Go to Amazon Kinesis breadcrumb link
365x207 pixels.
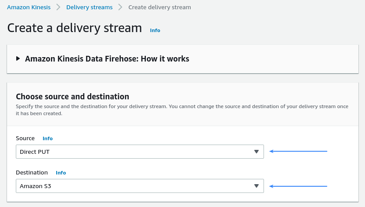[x=29, y=7]
